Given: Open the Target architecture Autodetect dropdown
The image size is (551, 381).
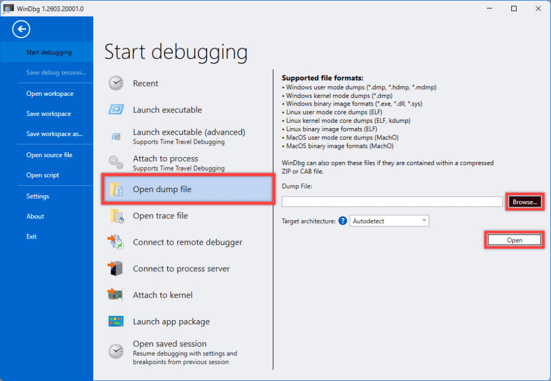Looking at the screenshot, I should coord(390,221).
